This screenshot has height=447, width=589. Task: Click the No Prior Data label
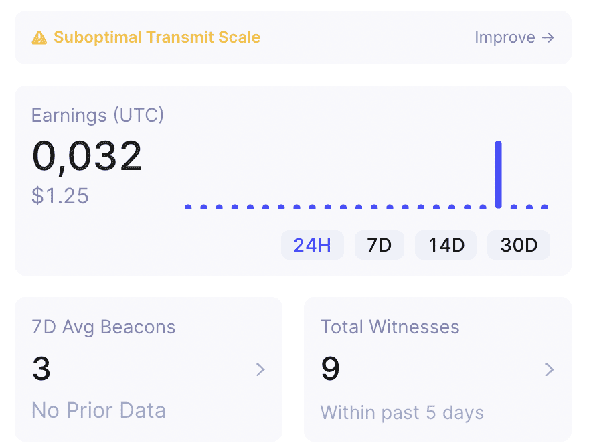click(99, 410)
